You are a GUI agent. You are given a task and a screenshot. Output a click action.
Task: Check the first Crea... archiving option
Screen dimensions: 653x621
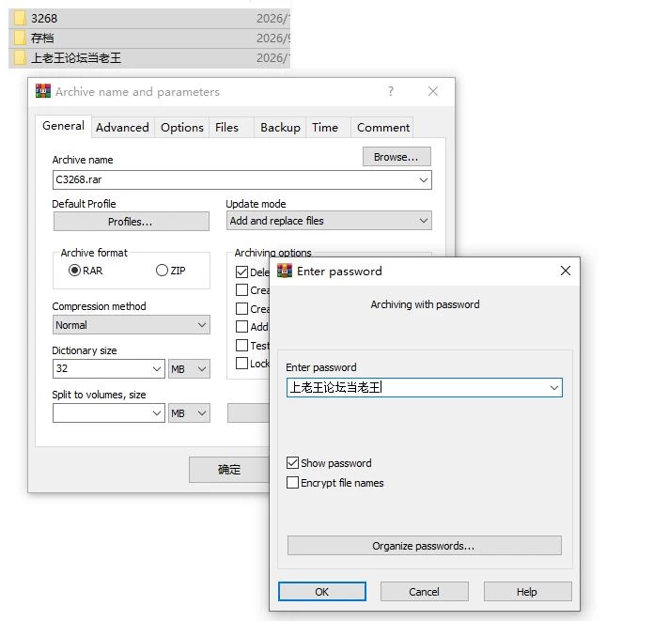click(x=242, y=289)
